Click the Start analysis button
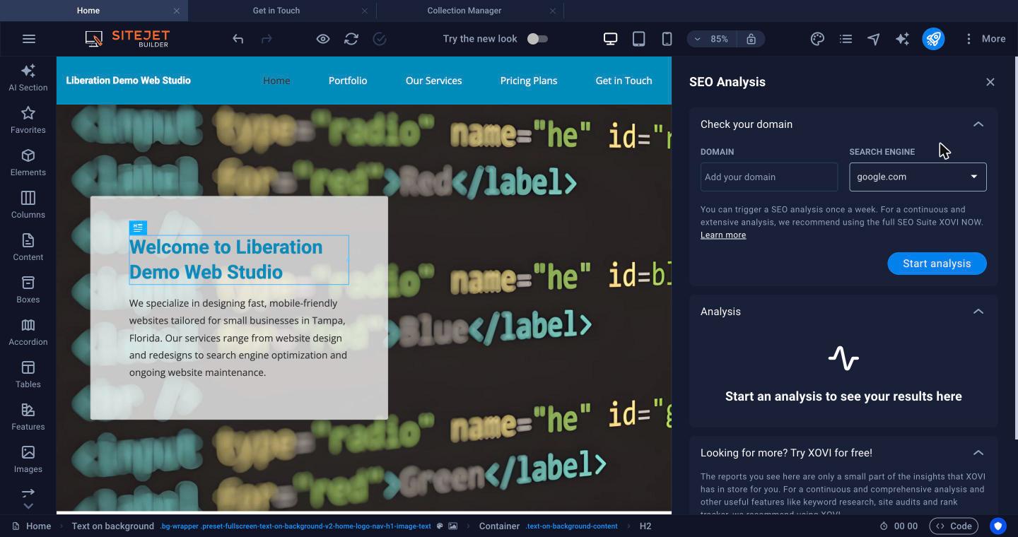Image resolution: width=1018 pixels, height=537 pixels. [937, 264]
